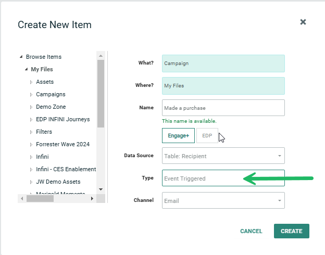
Task: Expand the Demo Zone folder arrow
Action: pyautogui.click(x=31, y=107)
